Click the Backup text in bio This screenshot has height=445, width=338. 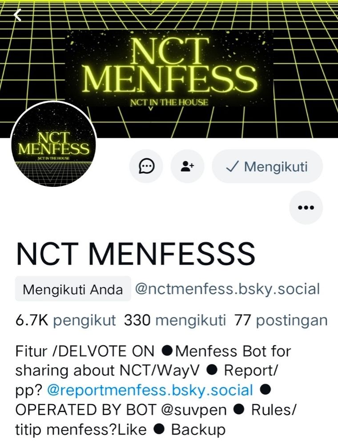click(198, 429)
